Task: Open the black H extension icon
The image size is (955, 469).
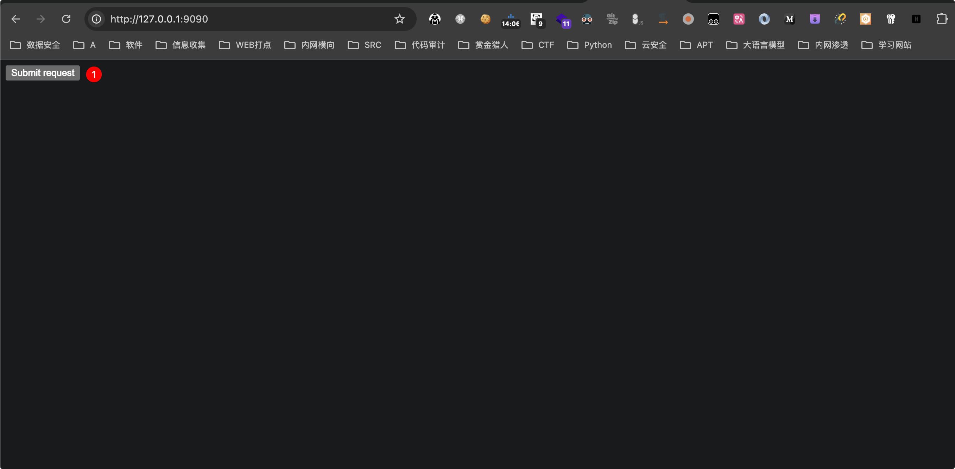Action: 916,19
